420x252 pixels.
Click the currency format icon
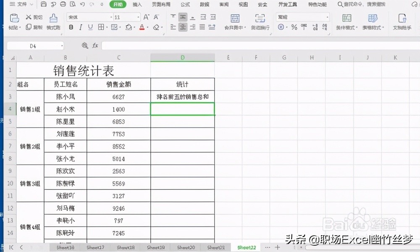click(x=281, y=27)
